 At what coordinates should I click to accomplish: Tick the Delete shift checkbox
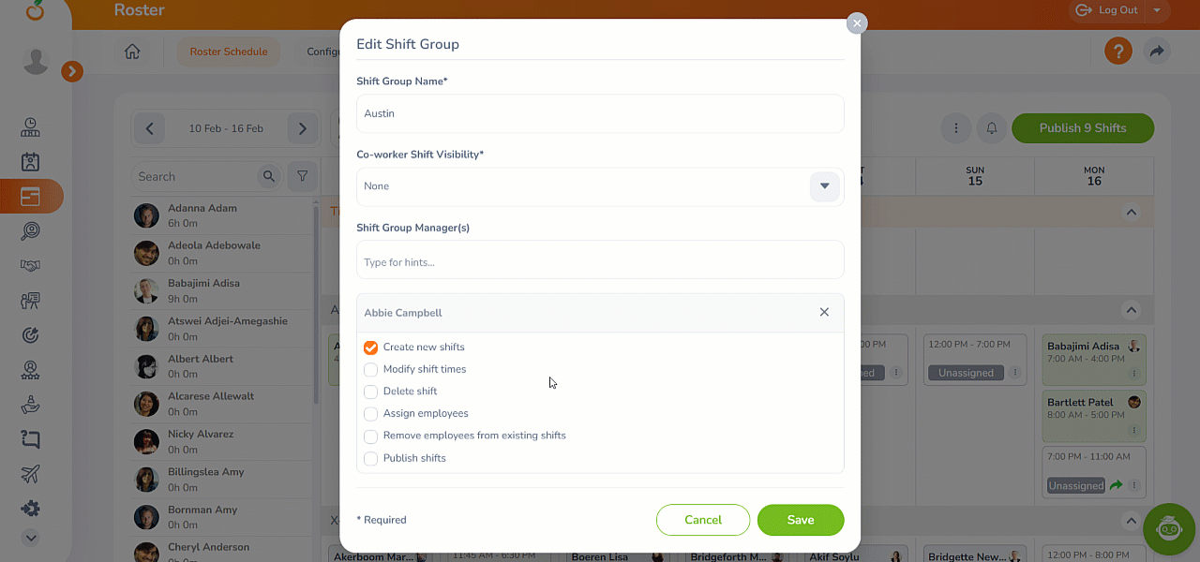tap(371, 392)
